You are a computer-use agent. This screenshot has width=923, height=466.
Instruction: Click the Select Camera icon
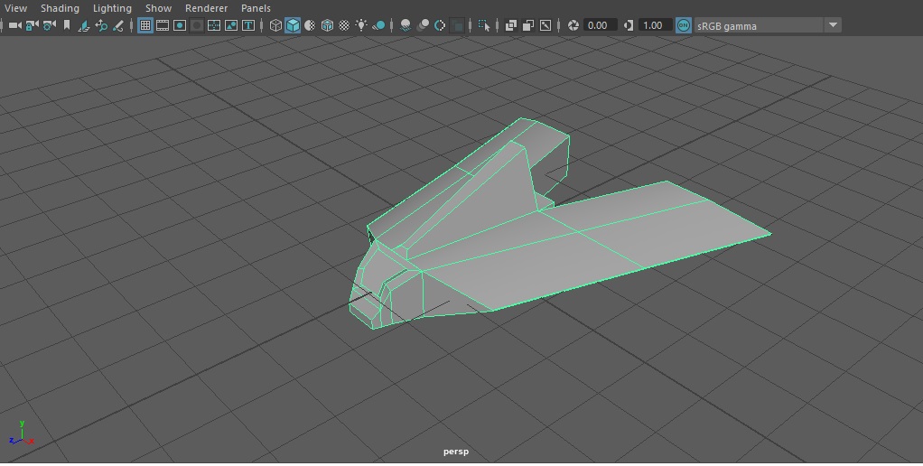point(15,25)
